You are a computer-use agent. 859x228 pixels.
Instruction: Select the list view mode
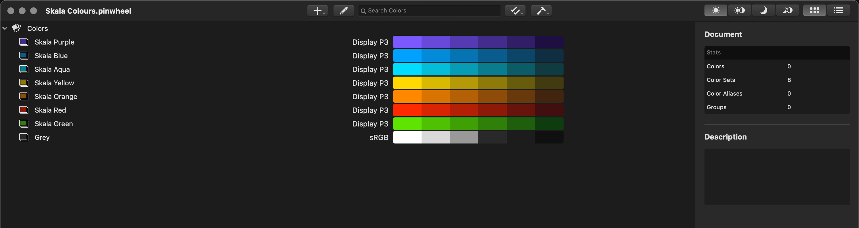tap(838, 11)
